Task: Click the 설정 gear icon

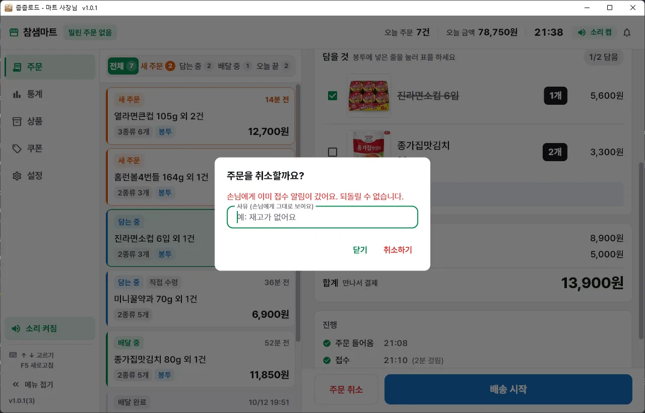Action: pos(17,176)
